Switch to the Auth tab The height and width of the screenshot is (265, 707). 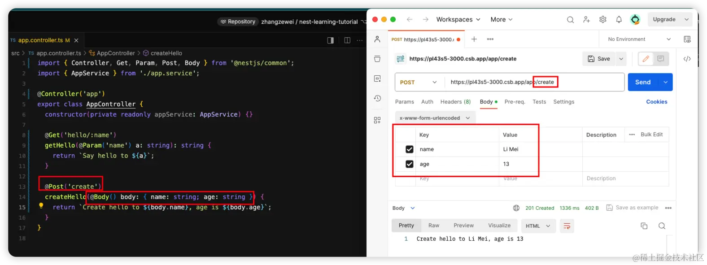[427, 102]
